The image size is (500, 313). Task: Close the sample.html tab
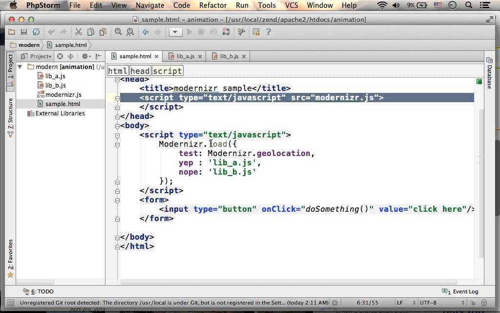coord(157,57)
